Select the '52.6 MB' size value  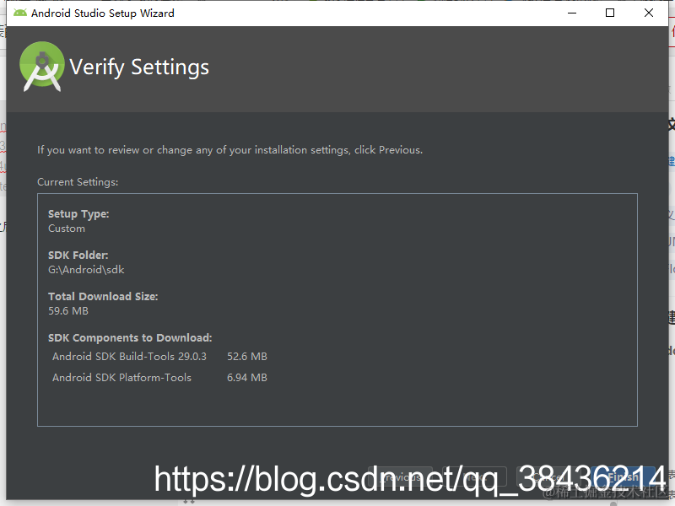(x=247, y=357)
